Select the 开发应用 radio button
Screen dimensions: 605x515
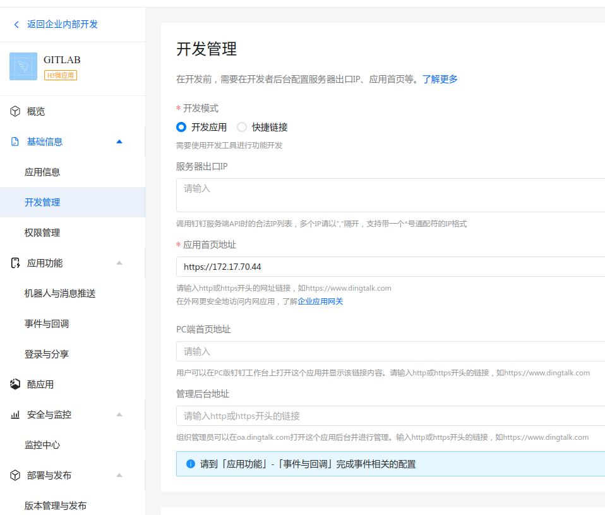pos(181,127)
